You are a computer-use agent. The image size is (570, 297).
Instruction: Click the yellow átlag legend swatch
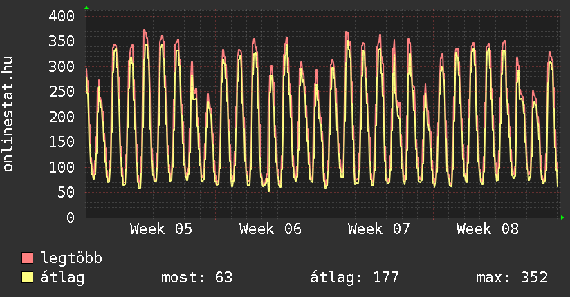(28, 278)
